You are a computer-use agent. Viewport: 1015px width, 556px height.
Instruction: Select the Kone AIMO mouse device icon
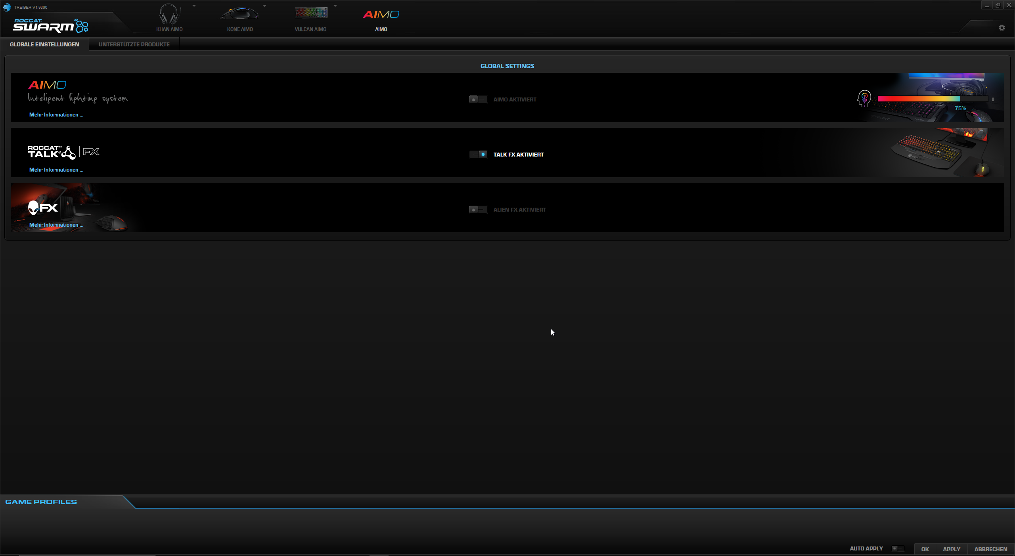240,14
